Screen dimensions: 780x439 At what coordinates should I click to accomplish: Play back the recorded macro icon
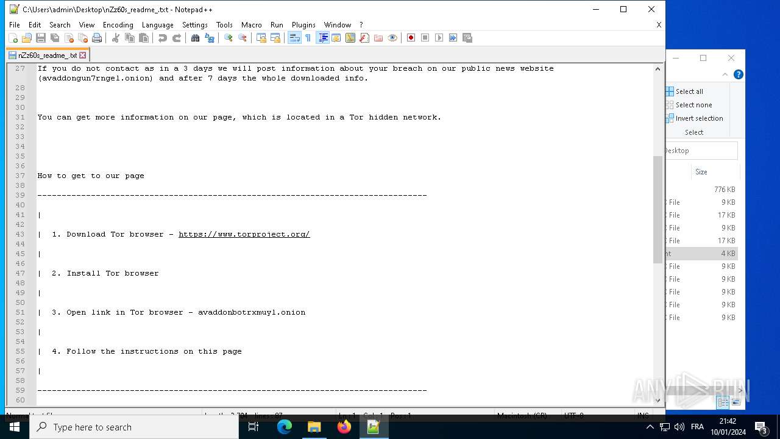[x=439, y=38]
